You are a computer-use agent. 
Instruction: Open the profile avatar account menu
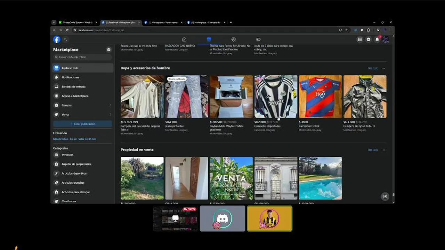(386, 40)
